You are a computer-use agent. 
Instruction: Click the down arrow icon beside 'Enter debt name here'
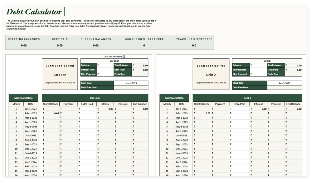(x=124, y=57)
